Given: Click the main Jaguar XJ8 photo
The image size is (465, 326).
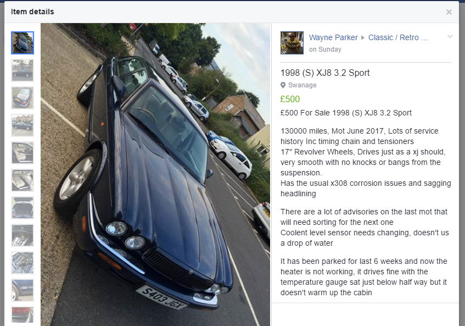Looking at the screenshot, I should click(155, 175).
